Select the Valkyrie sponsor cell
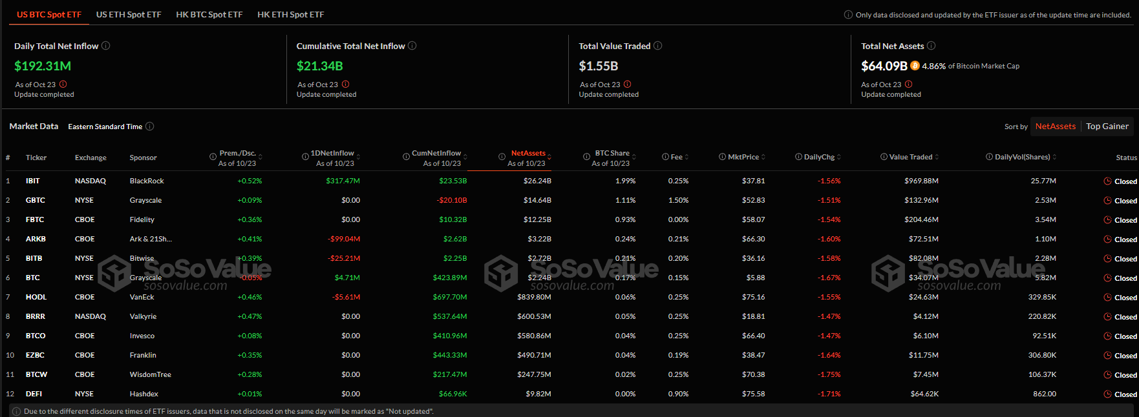1139x417 pixels. [x=143, y=316]
